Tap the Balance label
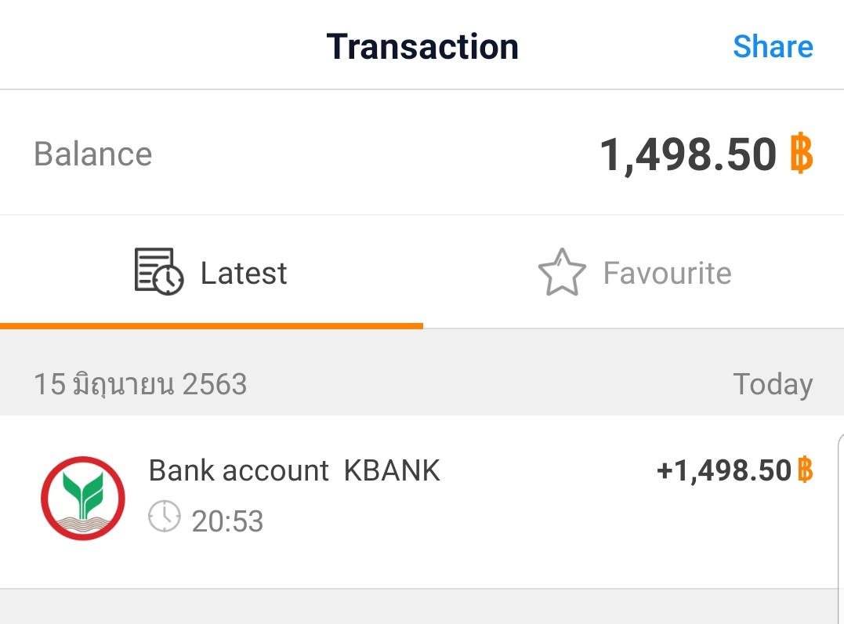Viewport: 844px width, 624px height. coord(92,154)
